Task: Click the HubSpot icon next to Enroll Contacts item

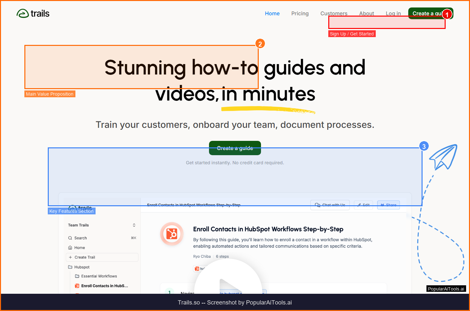Action: coord(77,286)
